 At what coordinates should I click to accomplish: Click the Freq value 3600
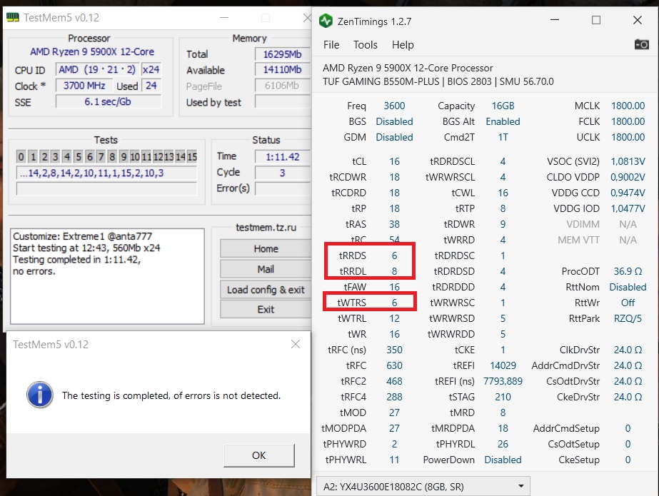pos(394,106)
